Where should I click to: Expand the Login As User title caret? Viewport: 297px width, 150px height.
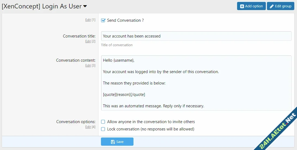[85, 6]
